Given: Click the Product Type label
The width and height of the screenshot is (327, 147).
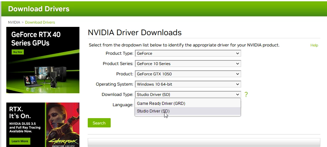Looking at the screenshot, I should tap(119, 53).
